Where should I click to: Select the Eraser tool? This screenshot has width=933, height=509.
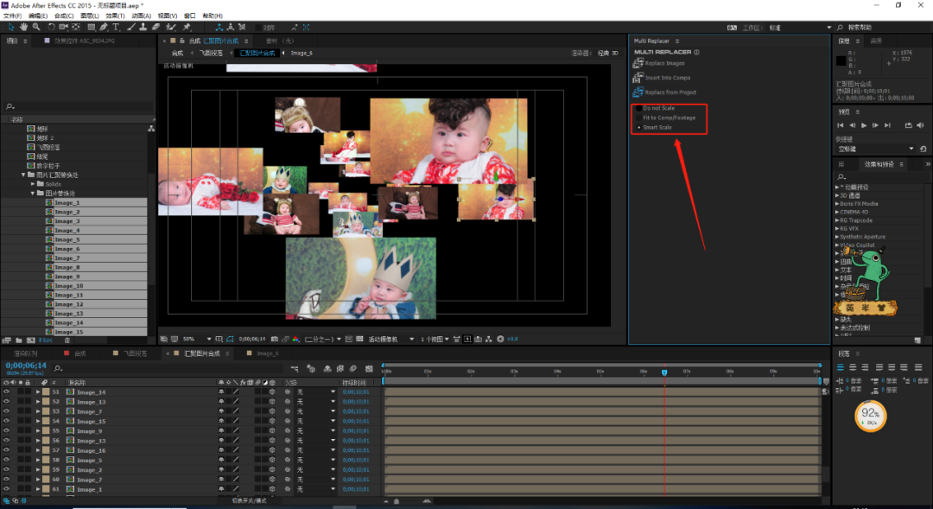click(155, 28)
